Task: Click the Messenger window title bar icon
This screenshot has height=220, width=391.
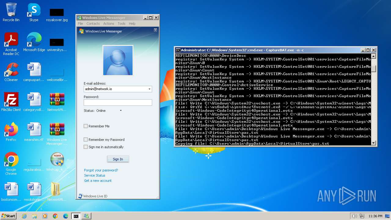Action: [79, 18]
